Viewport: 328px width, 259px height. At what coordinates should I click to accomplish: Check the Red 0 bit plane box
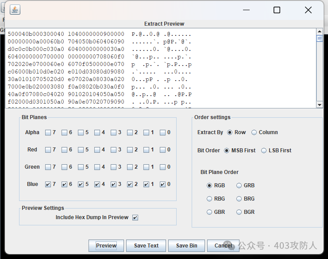coord(162,150)
